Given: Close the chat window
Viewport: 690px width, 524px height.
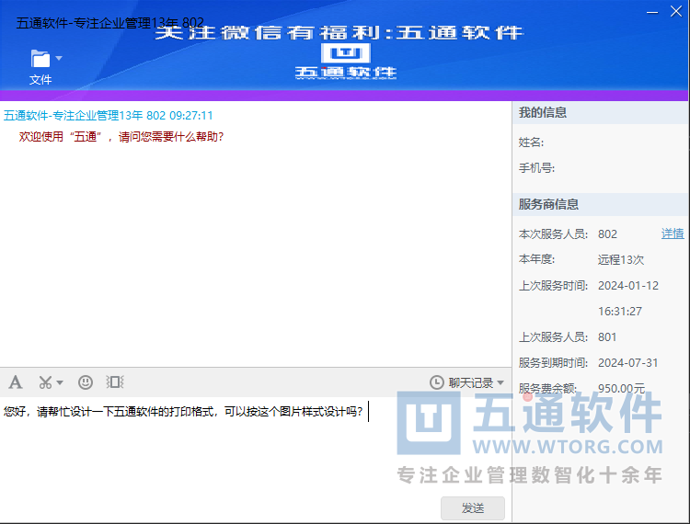Looking at the screenshot, I should pyautogui.click(x=676, y=11).
